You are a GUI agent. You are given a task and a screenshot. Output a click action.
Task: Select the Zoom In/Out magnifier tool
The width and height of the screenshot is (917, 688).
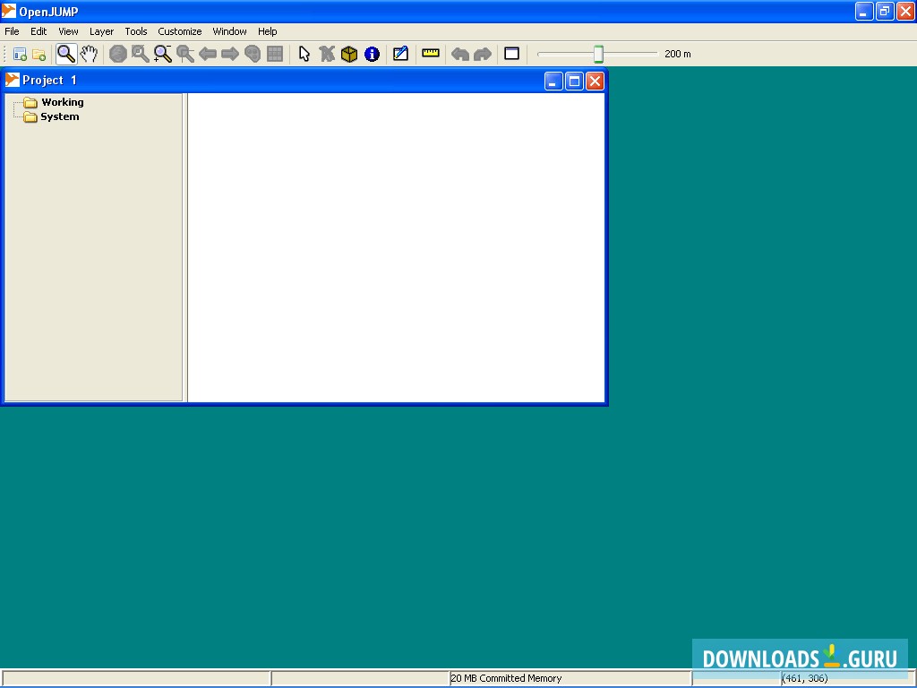pos(66,54)
